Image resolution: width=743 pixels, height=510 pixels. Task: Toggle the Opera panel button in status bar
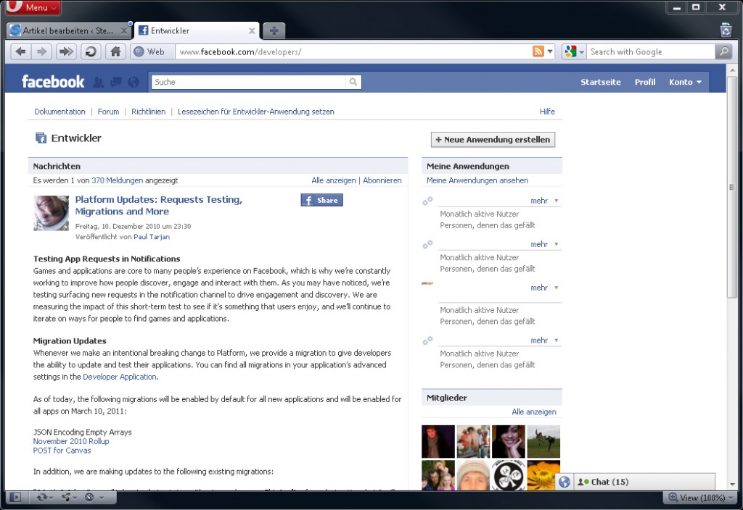tap(15, 497)
